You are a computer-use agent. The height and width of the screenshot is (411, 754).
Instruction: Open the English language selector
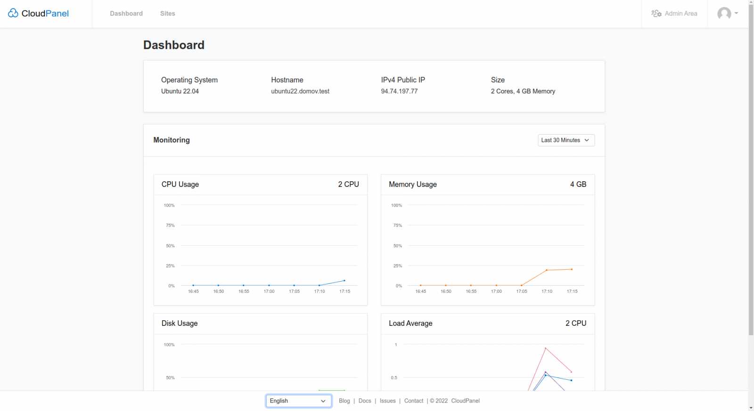tap(299, 401)
